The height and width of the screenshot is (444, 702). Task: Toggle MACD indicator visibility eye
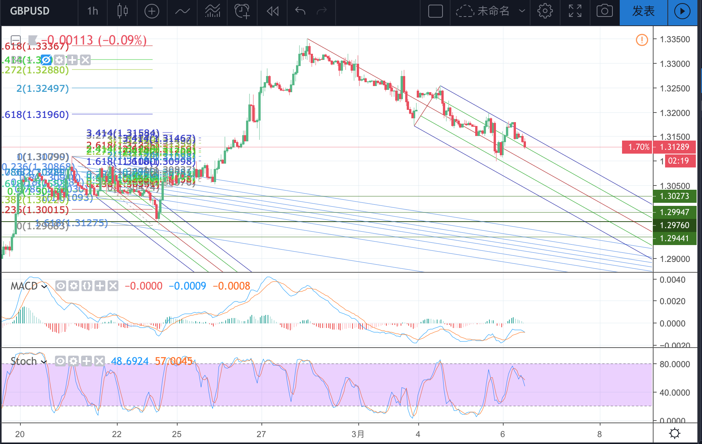click(x=60, y=286)
